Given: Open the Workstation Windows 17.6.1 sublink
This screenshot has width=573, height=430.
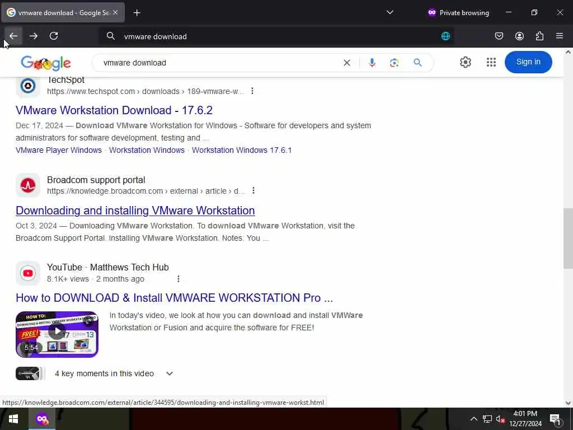Looking at the screenshot, I should pos(242,150).
